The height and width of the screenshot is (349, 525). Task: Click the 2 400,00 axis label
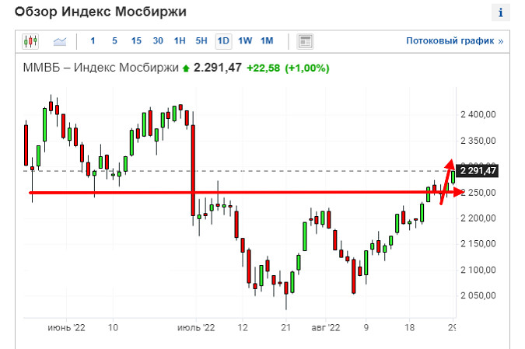pyautogui.click(x=478, y=115)
